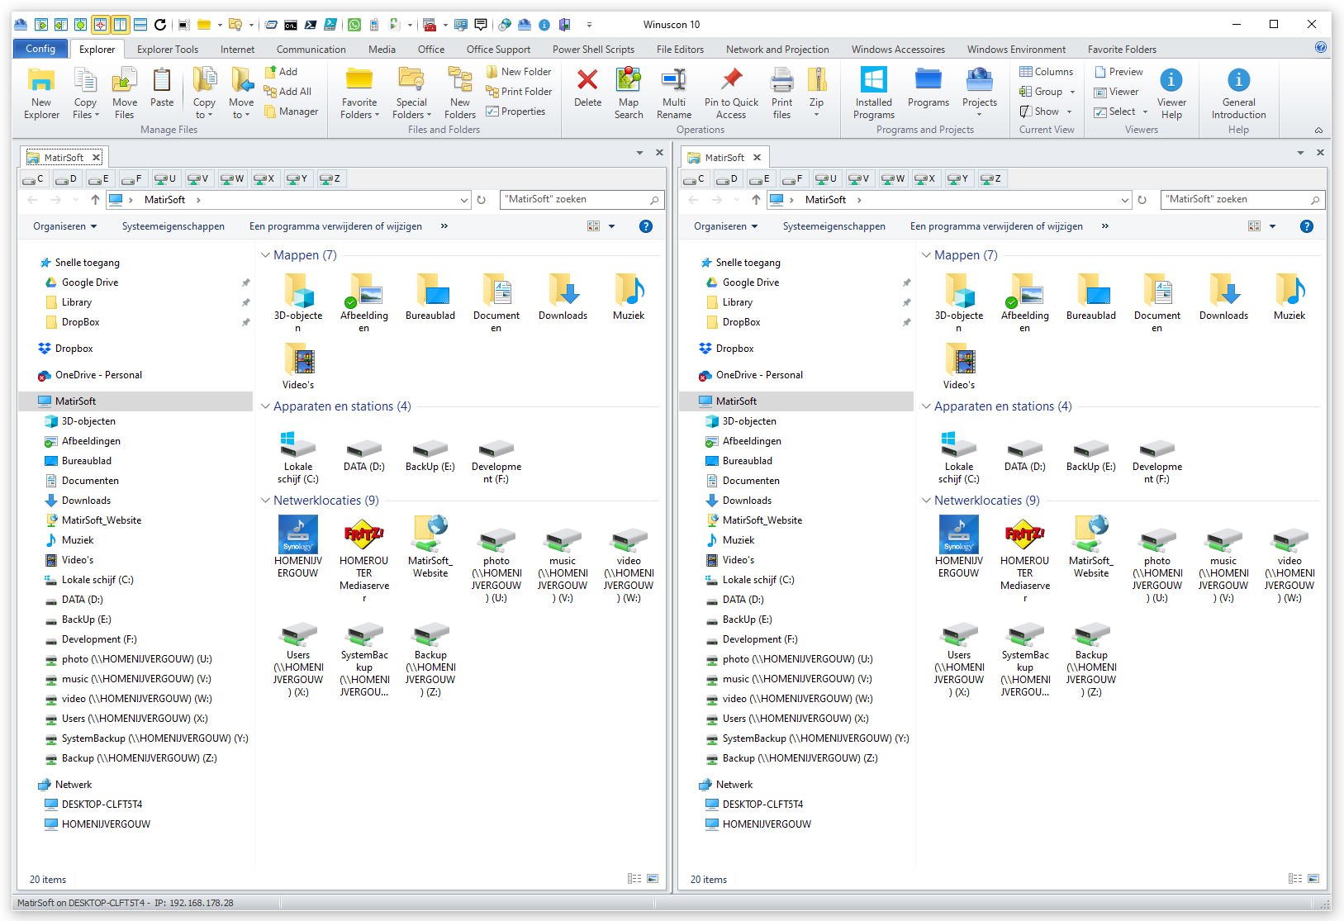1344x921 pixels.
Task: Launch the Multi Rename tool
Action: [674, 93]
